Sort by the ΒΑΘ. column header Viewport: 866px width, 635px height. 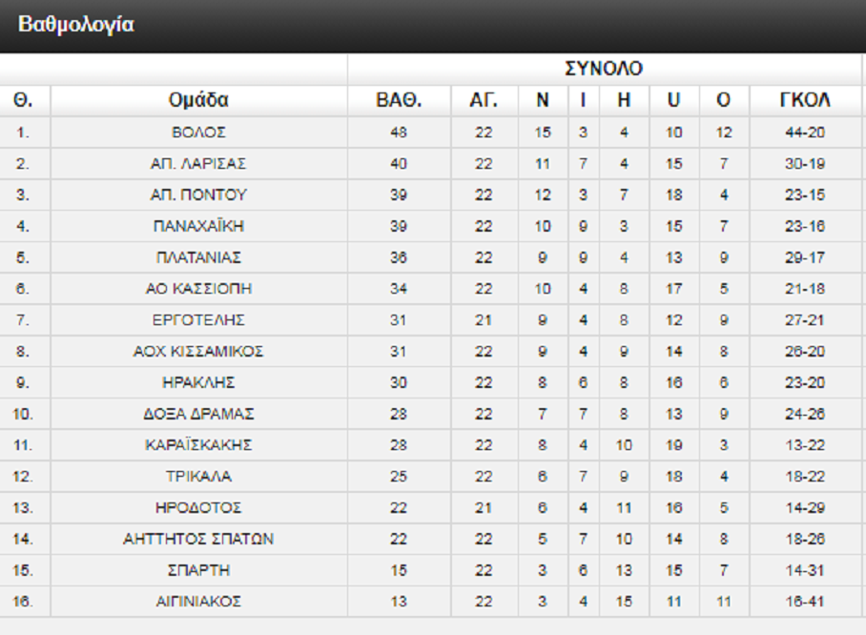pos(399,100)
